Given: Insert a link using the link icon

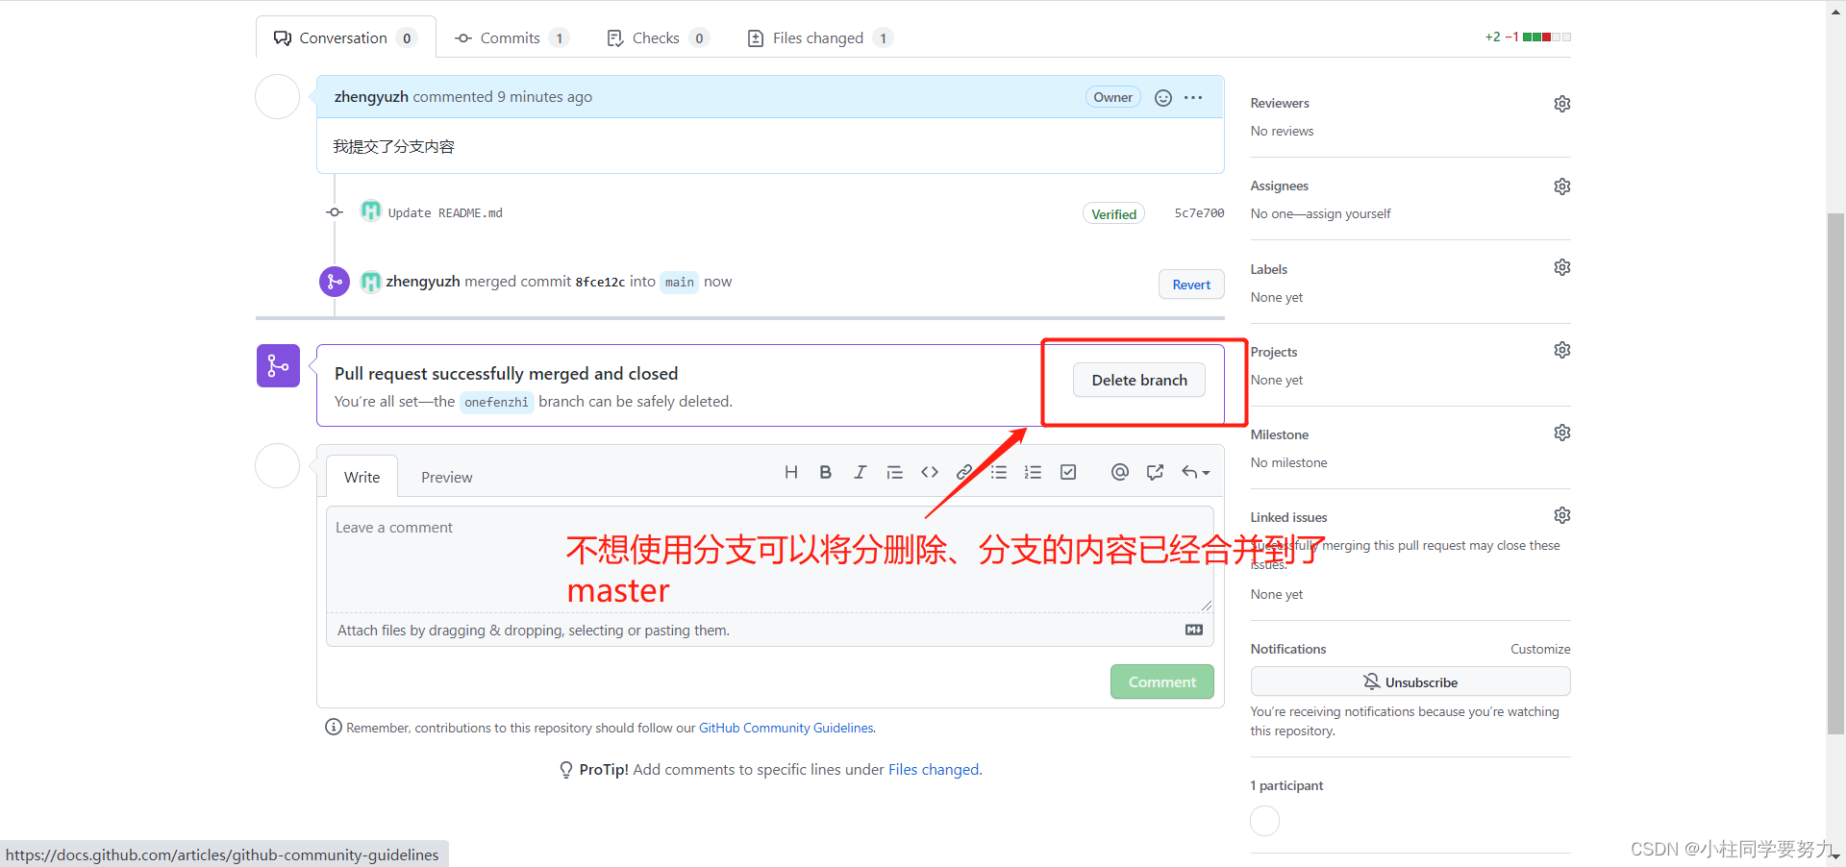Looking at the screenshot, I should pyautogui.click(x=964, y=472).
